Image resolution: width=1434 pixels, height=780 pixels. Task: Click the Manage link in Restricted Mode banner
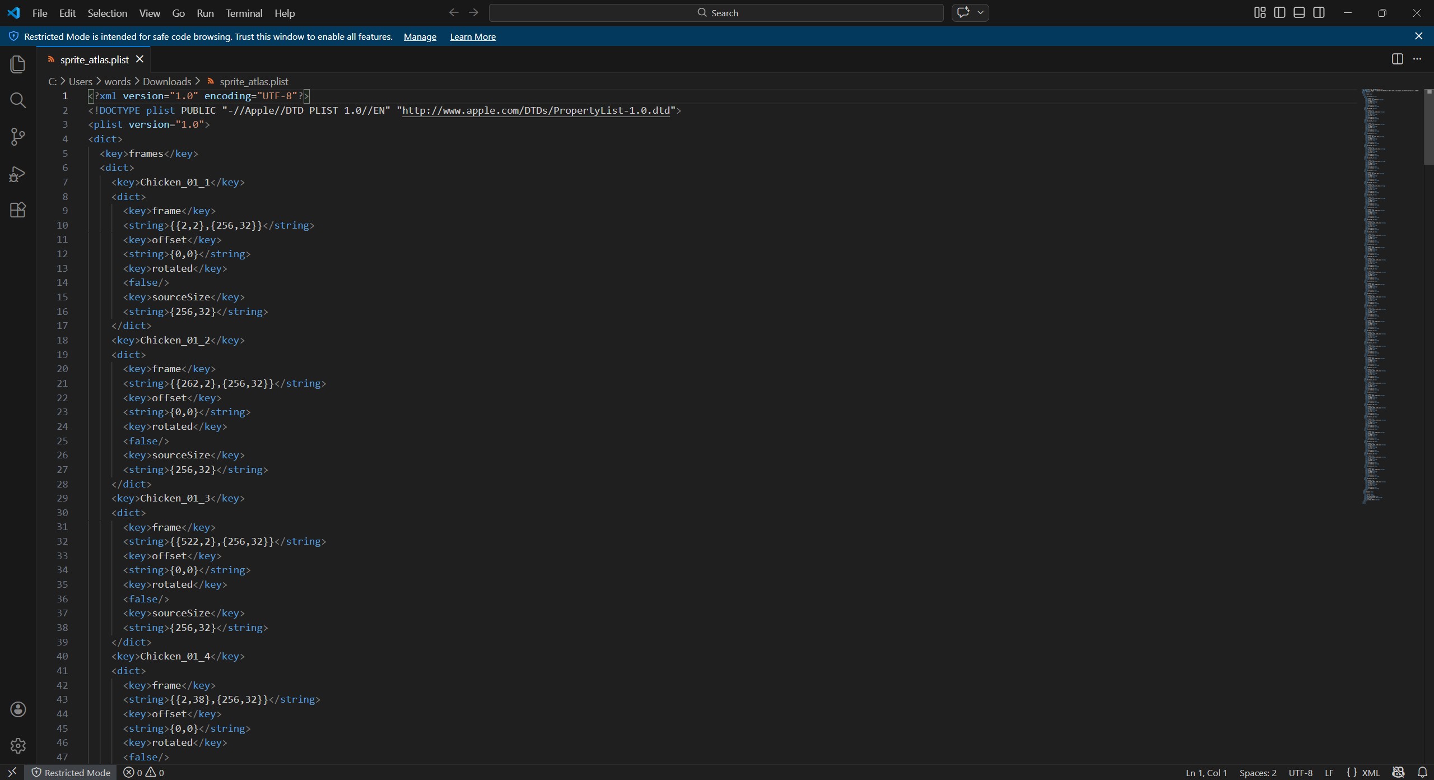pyautogui.click(x=420, y=36)
